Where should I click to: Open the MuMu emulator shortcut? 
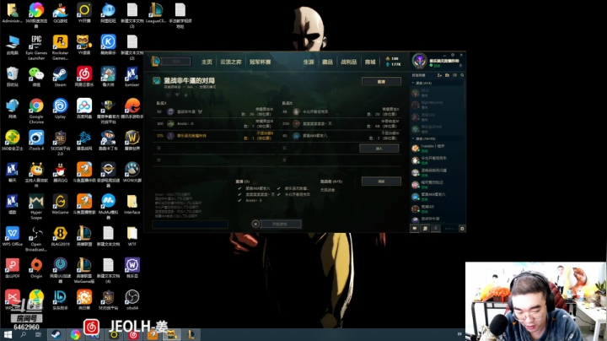[108, 206]
